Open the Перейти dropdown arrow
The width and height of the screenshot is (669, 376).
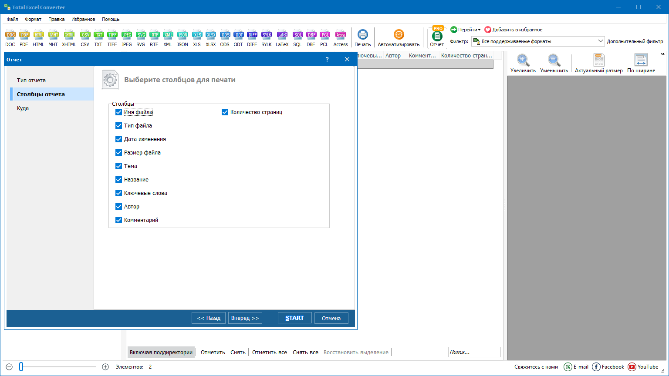(x=479, y=30)
